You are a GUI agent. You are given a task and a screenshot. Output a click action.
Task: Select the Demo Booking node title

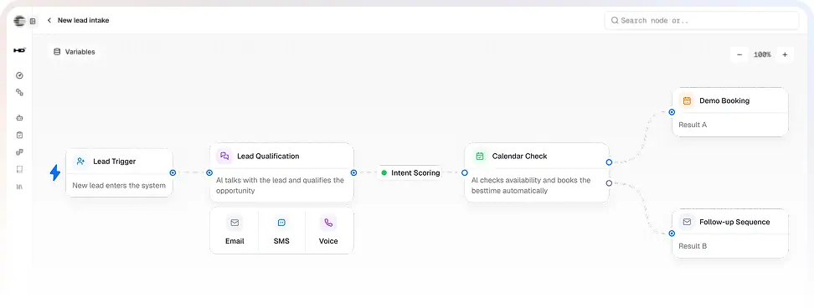coord(724,100)
